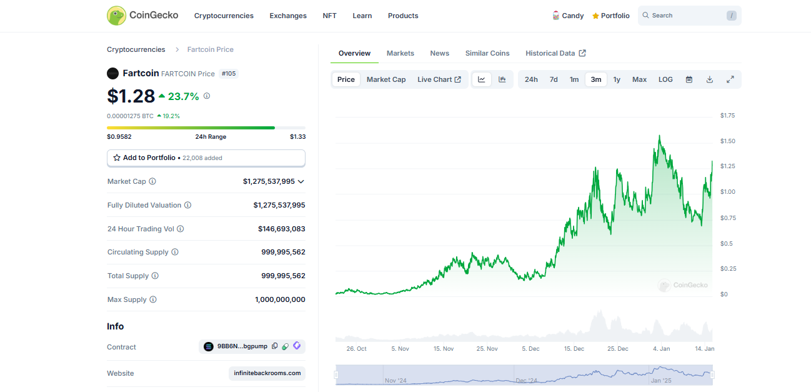Image resolution: width=811 pixels, height=392 pixels.
Task: Open Market Cap info tooltip icon
Action: (x=152, y=181)
